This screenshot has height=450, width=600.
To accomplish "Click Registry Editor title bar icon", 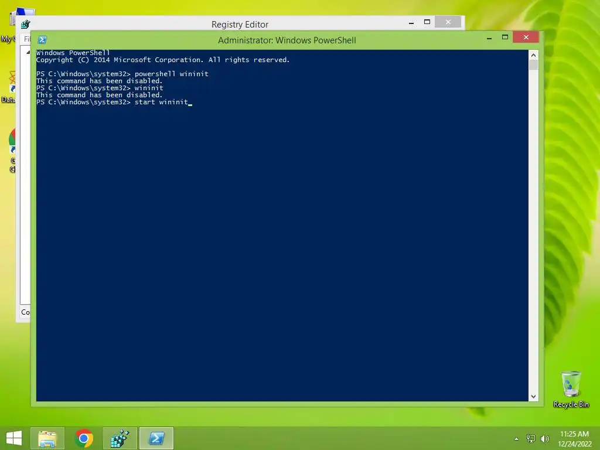I will (25, 25).
